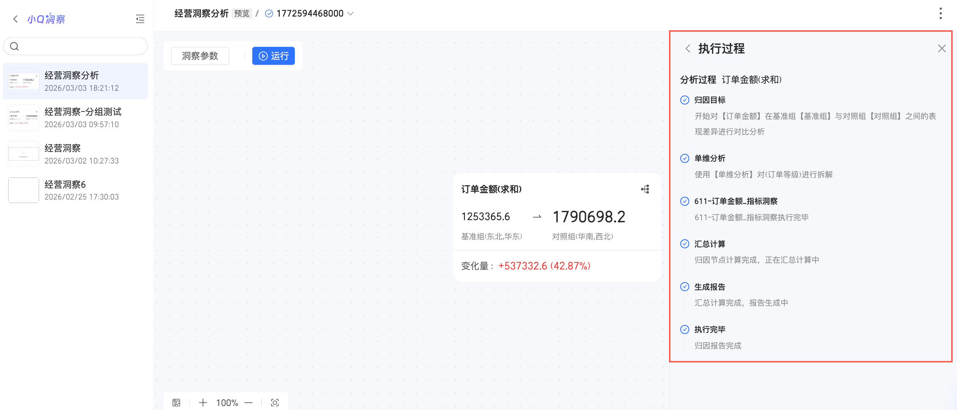
Task: Zoom in with the plus icon
Action: [203, 402]
